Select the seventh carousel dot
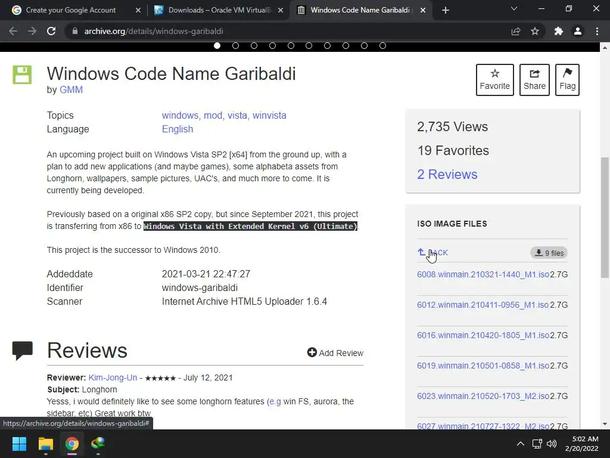 [x=327, y=45]
